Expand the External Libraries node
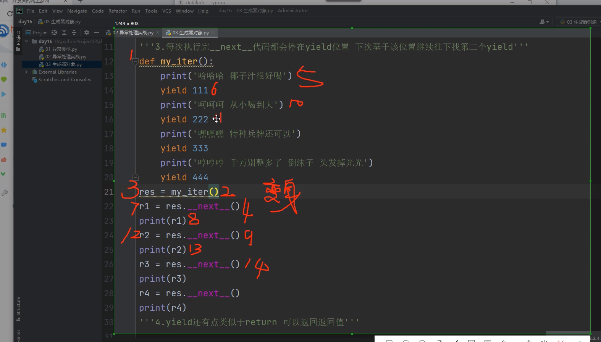The height and width of the screenshot is (342, 601). pyautogui.click(x=27, y=72)
